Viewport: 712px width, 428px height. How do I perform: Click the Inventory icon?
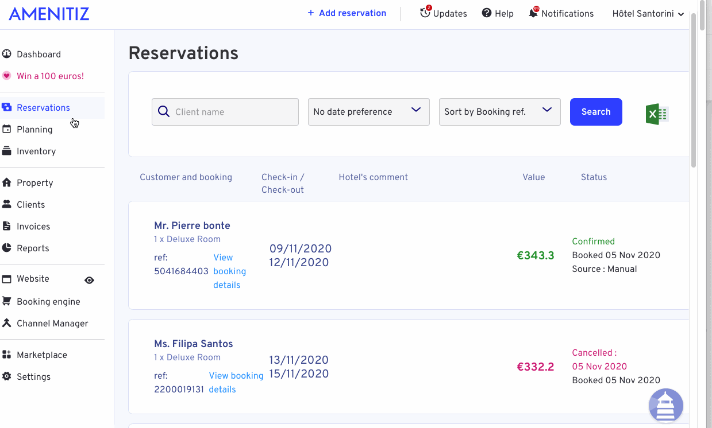click(7, 151)
